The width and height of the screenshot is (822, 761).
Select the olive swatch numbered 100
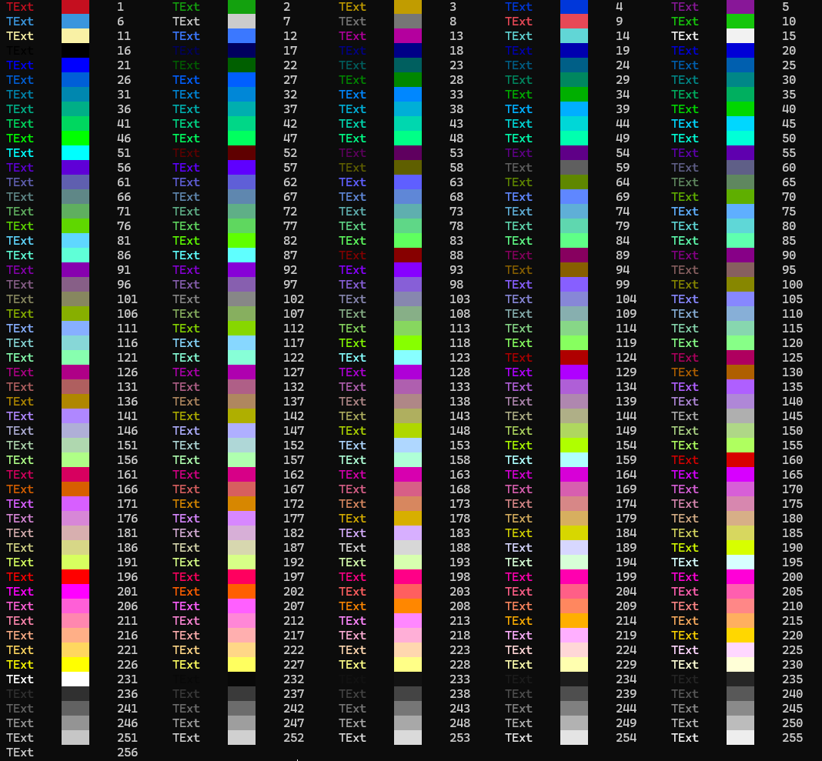tap(740, 285)
